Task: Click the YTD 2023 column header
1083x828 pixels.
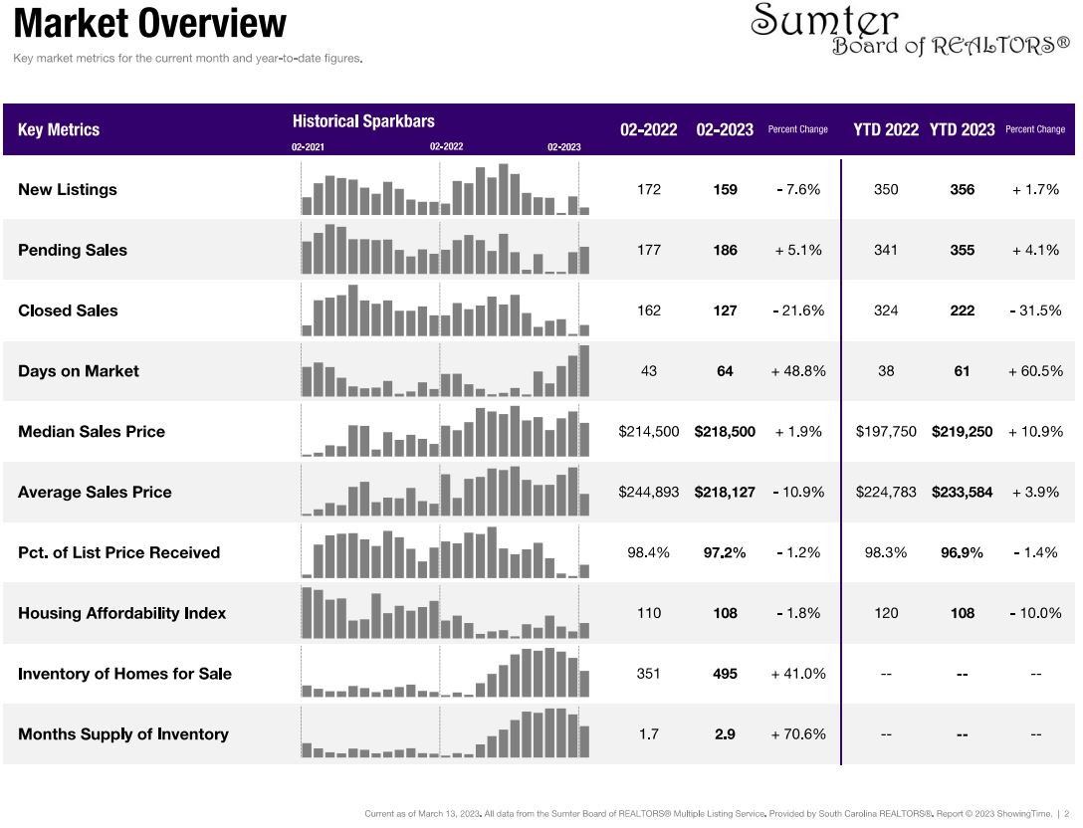Action: (x=962, y=130)
